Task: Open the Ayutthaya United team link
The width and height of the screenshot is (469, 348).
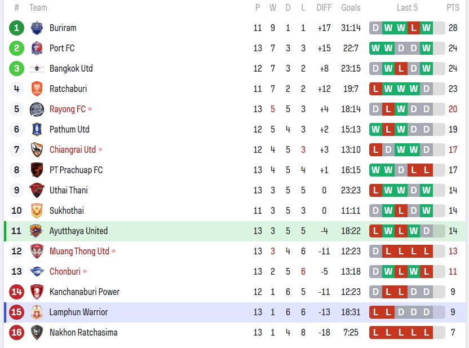Action: point(78,231)
